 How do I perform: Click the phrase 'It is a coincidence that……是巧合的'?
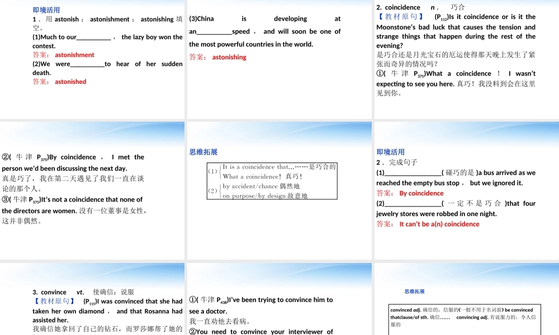[x=279, y=166]
